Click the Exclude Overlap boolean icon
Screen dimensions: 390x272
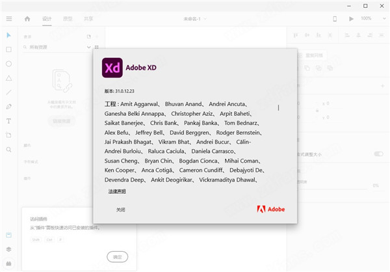click(330, 68)
